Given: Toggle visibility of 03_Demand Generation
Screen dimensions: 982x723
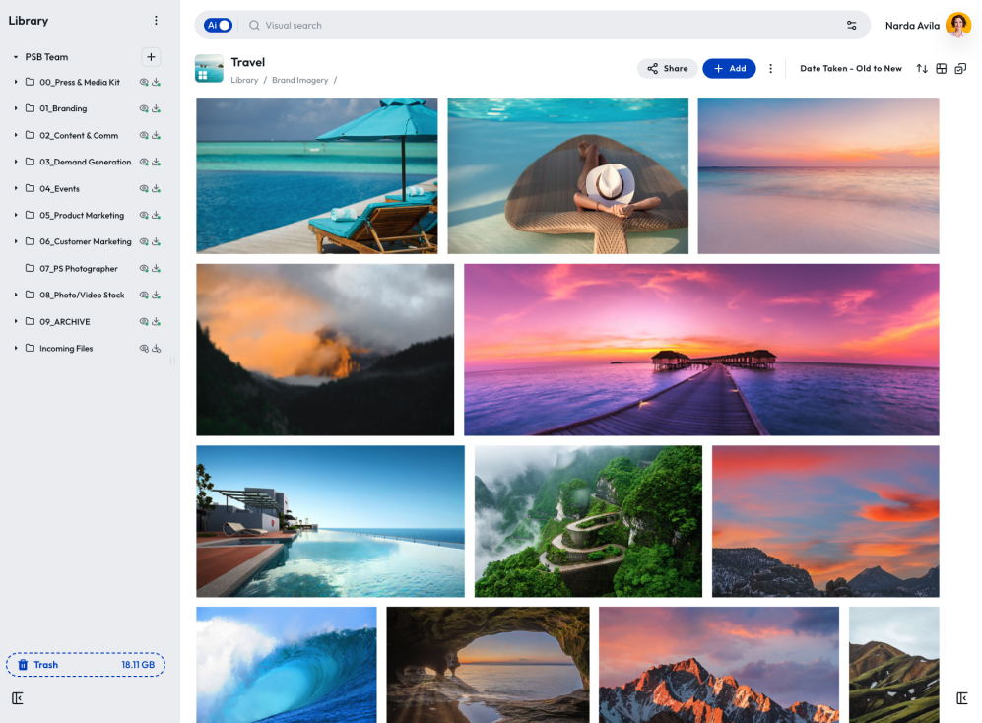Looking at the screenshot, I should click(x=144, y=162).
